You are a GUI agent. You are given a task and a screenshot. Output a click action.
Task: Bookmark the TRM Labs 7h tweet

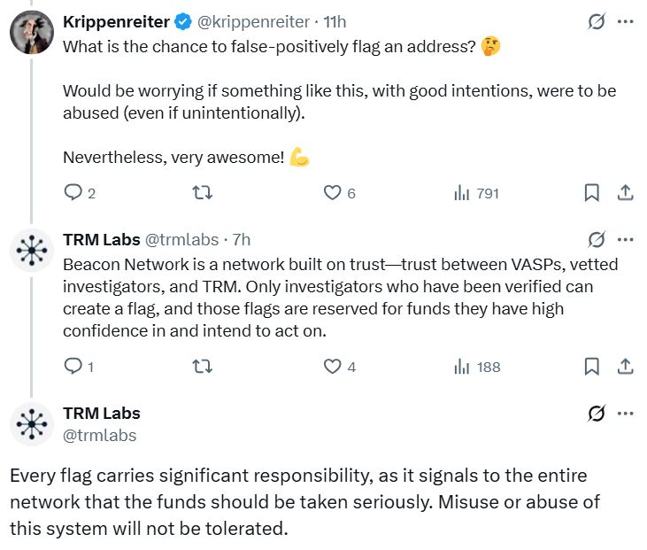pyautogui.click(x=592, y=366)
